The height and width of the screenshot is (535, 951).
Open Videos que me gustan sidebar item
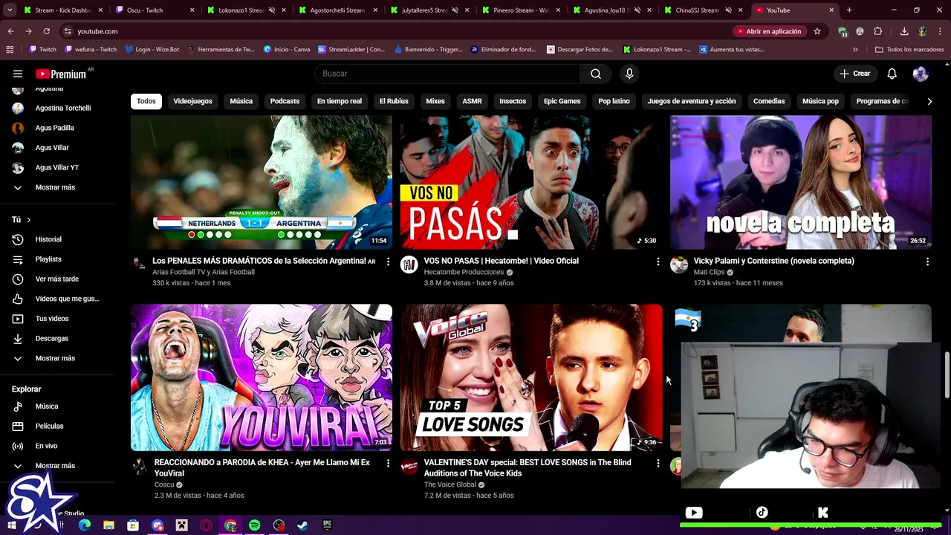[56, 299]
